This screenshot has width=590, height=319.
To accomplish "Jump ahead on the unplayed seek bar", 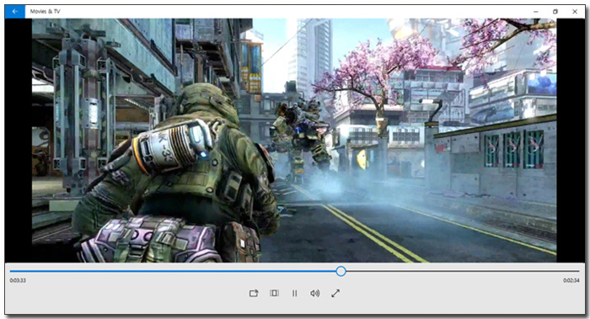I will 463,271.
